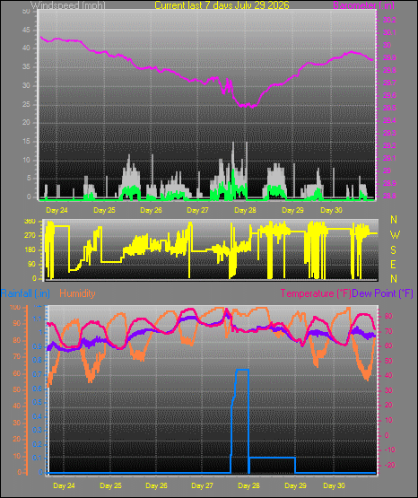Click the '80' temperature axis value

coord(388,317)
